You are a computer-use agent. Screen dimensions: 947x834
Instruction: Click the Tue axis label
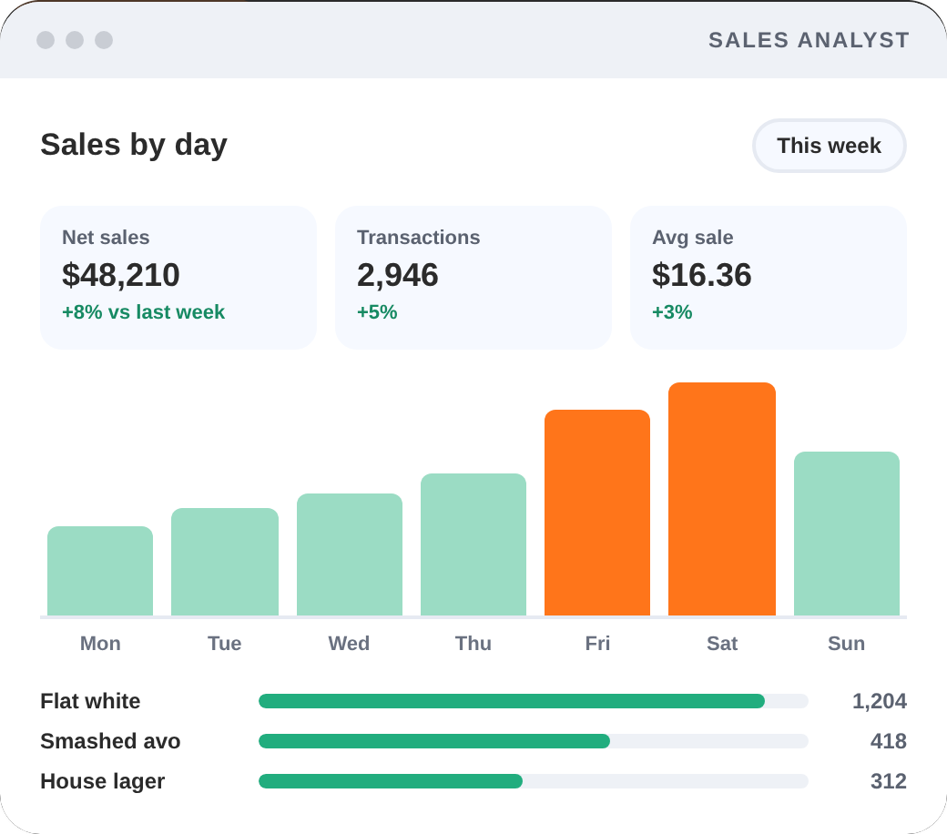[x=225, y=643]
